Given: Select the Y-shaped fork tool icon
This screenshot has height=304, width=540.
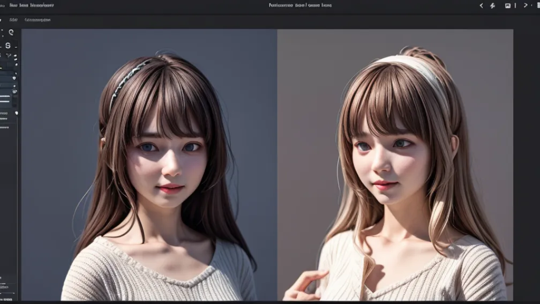Looking at the screenshot, I should (x=9, y=56).
